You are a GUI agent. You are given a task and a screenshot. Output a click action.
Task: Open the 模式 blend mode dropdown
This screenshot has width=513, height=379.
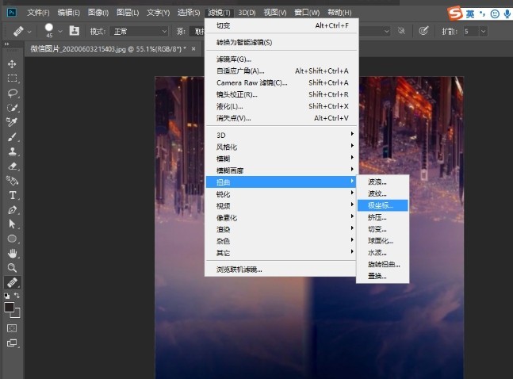click(x=140, y=31)
